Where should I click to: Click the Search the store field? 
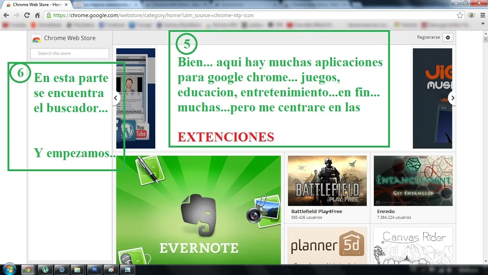(70, 53)
